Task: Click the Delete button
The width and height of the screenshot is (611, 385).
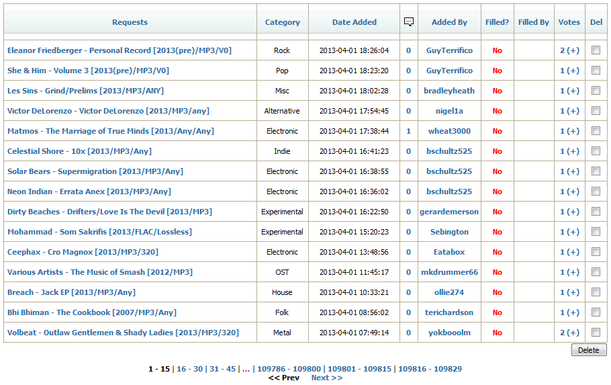Action: point(589,350)
